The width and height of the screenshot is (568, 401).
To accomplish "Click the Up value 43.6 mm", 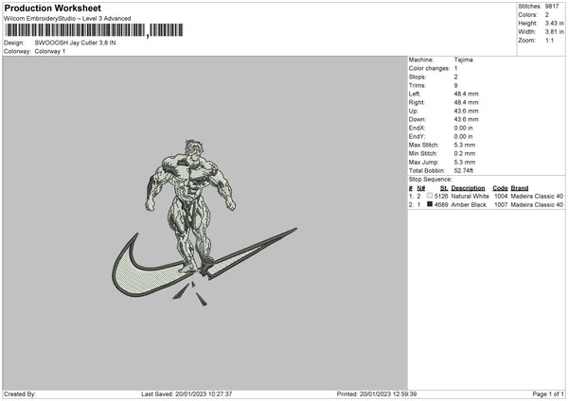I will [x=466, y=111].
